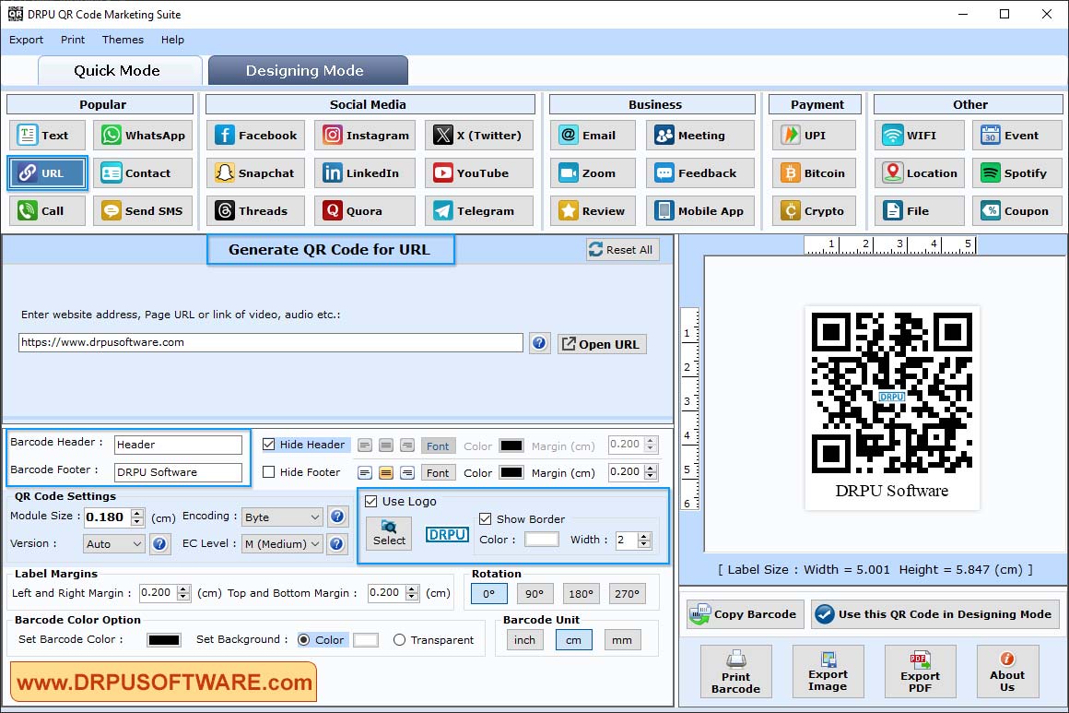Pick the footer text color swatch
1069x713 pixels.
[x=511, y=472]
